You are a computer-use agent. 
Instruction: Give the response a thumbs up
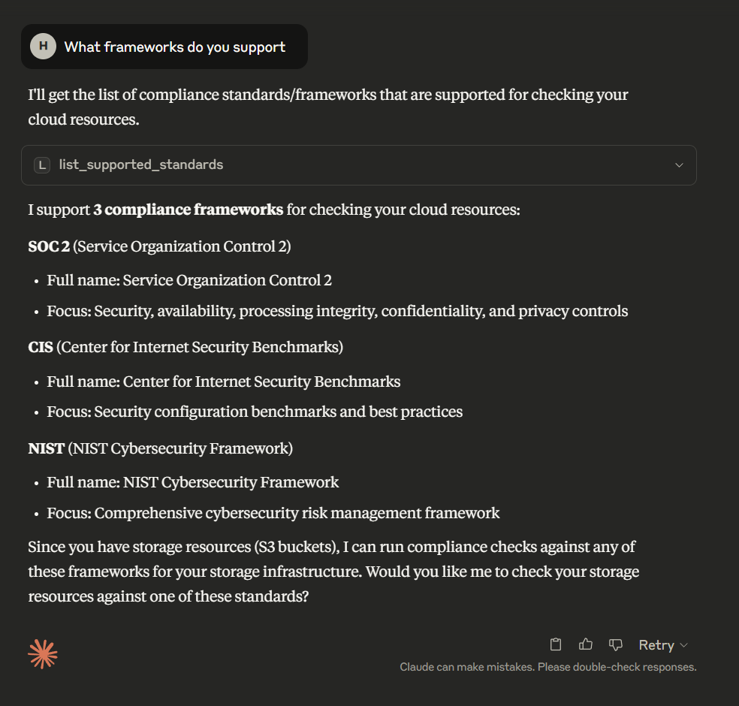click(x=586, y=644)
